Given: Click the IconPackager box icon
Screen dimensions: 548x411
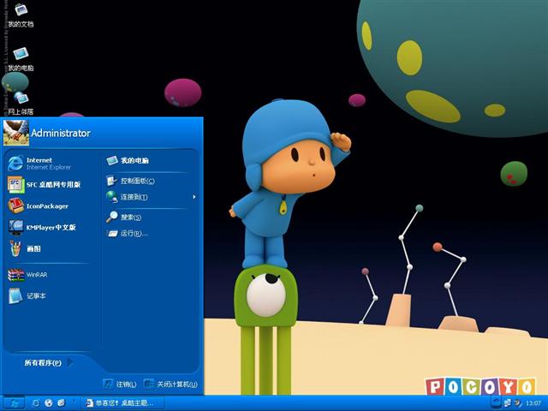Looking at the screenshot, I should (15, 205).
